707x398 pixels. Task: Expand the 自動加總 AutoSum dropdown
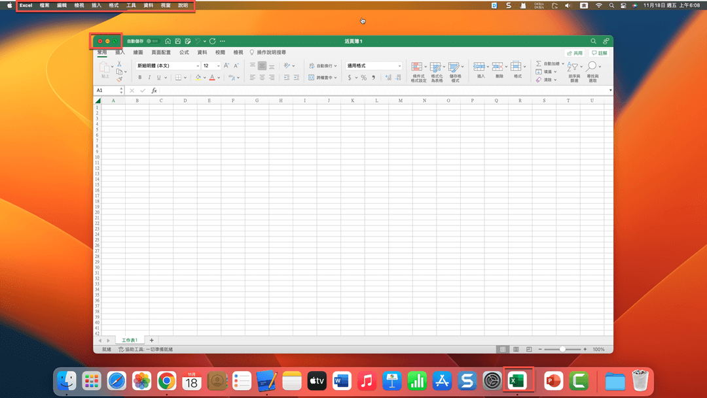pos(563,63)
